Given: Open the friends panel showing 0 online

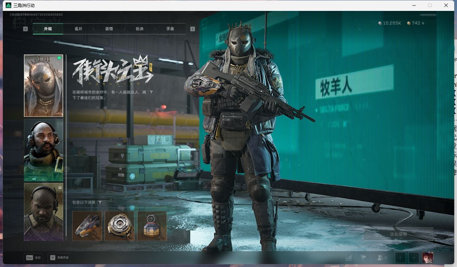Looking at the screenshot, I should 381,258.
